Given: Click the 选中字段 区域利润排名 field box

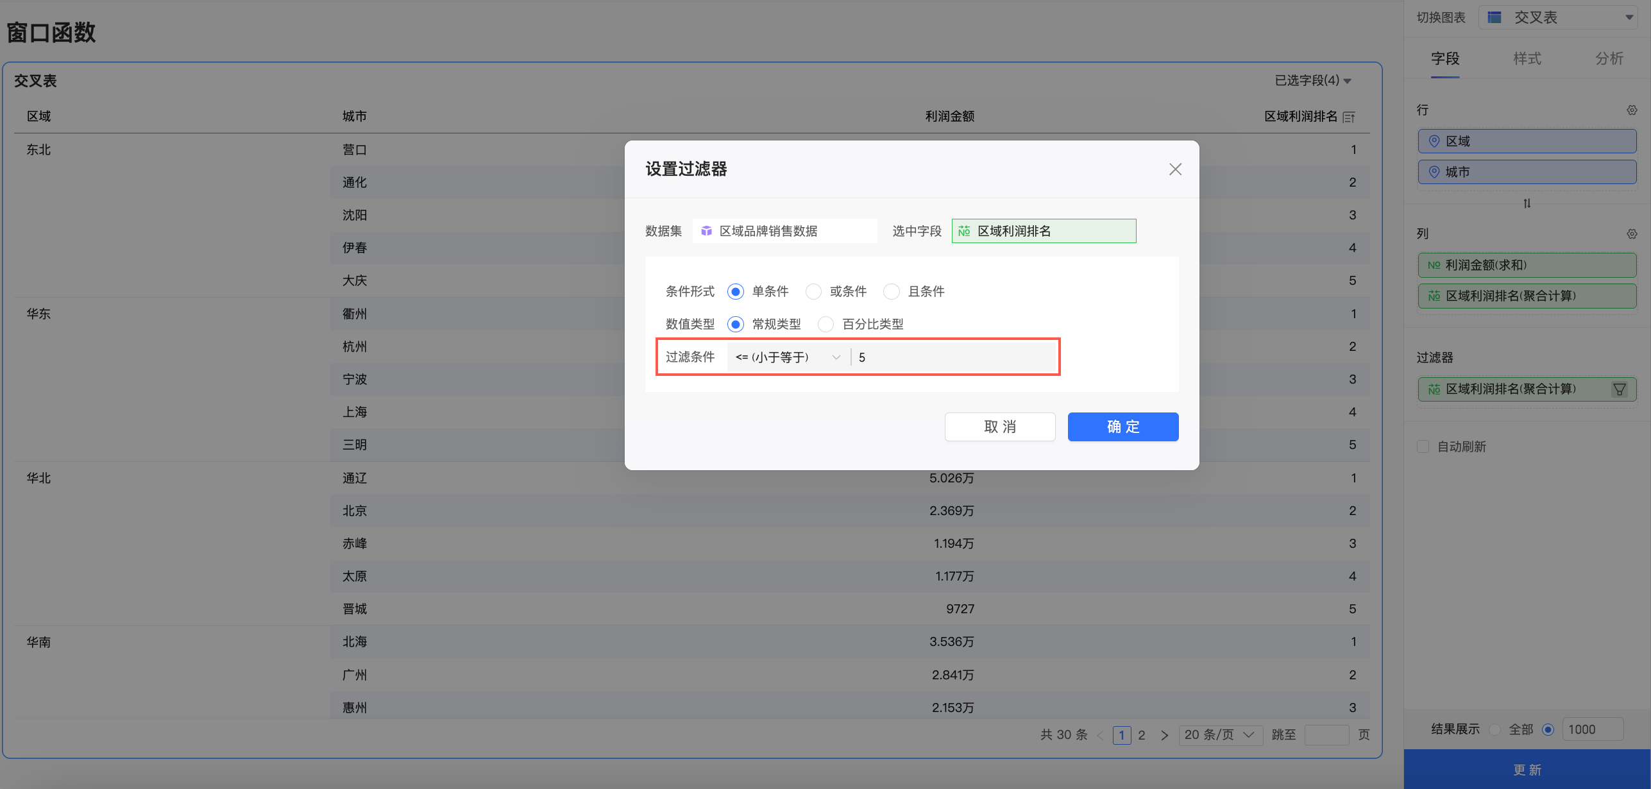Looking at the screenshot, I should pyautogui.click(x=1044, y=231).
